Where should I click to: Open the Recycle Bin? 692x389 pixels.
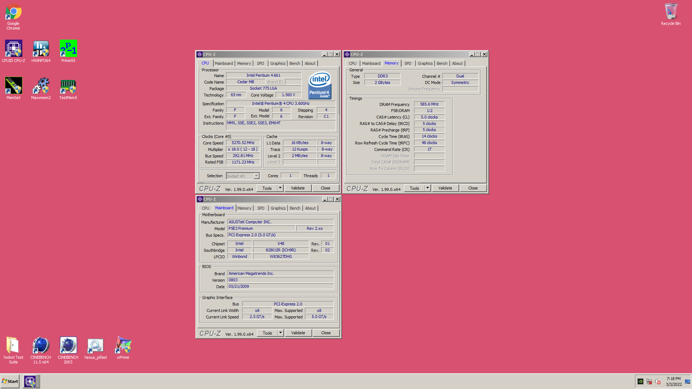pyautogui.click(x=671, y=14)
